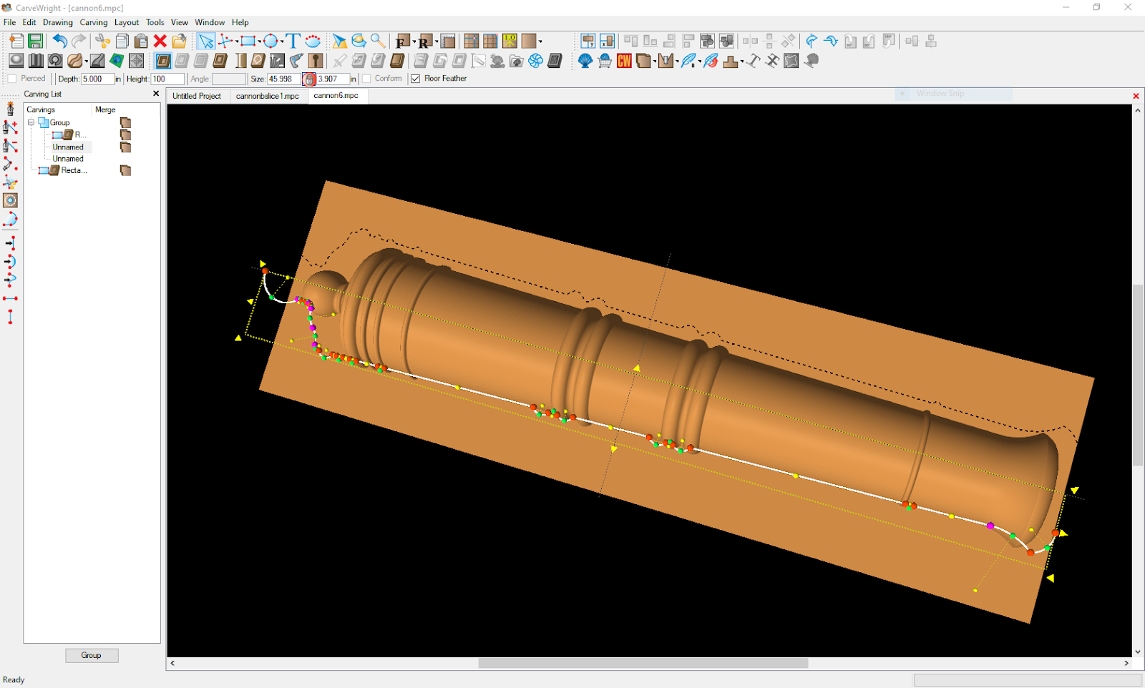Image resolution: width=1145 pixels, height=688 pixels.
Task: Open the rectangle tool dropdown arrow
Action: tap(259, 41)
